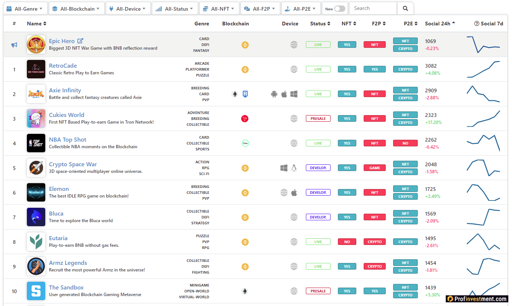
Task: Click the BNB chain icon in RetroCade row
Action: pyautogui.click(x=245, y=70)
